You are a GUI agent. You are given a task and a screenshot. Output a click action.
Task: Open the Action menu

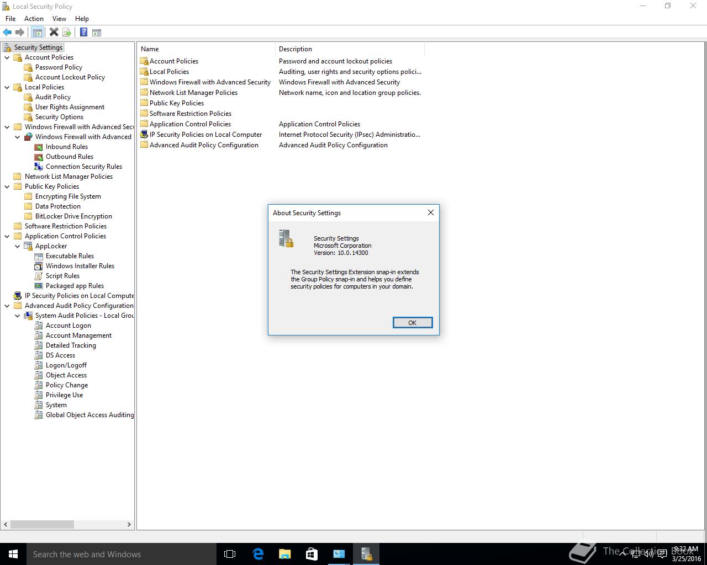34,19
